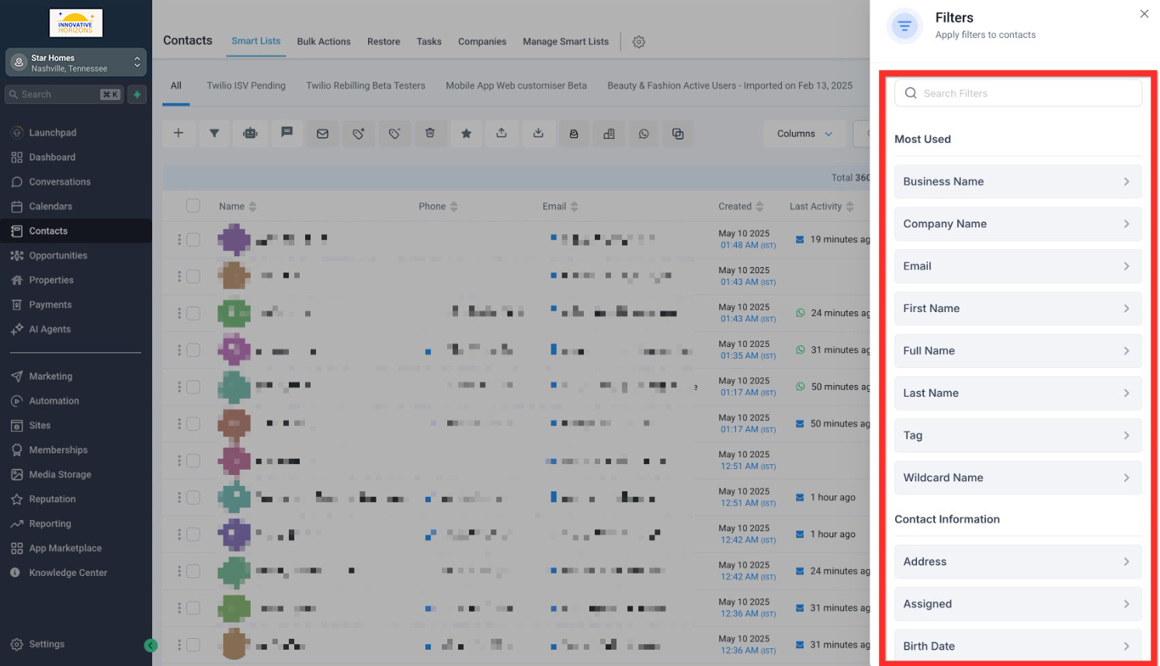Open the Tasks tab
Viewport: 1160px width, 666px height.
click(x=429, y=42)
